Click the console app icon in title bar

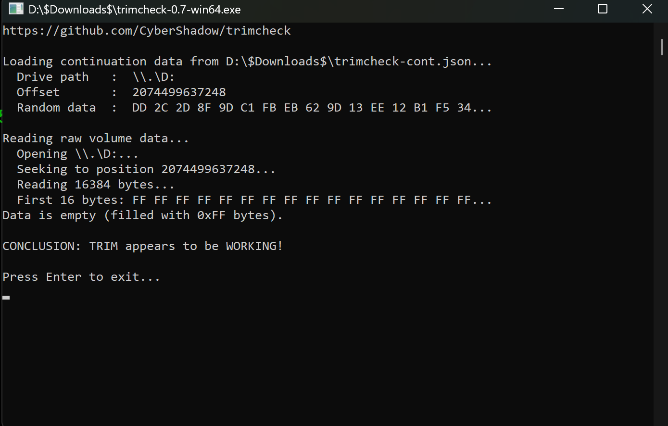pyautogui.click(x=16, y=9)
